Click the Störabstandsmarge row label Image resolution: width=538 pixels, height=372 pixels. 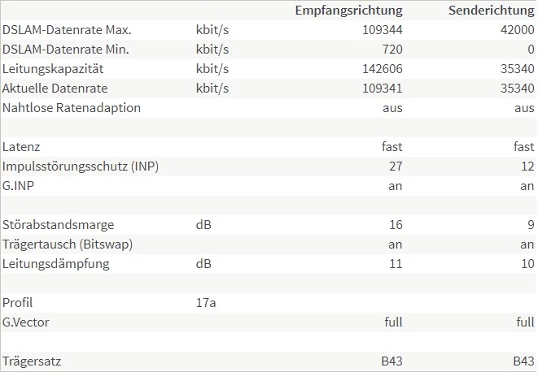coord(59,225)
